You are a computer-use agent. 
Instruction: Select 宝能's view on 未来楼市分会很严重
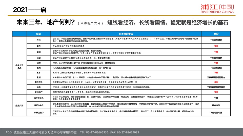102,77
